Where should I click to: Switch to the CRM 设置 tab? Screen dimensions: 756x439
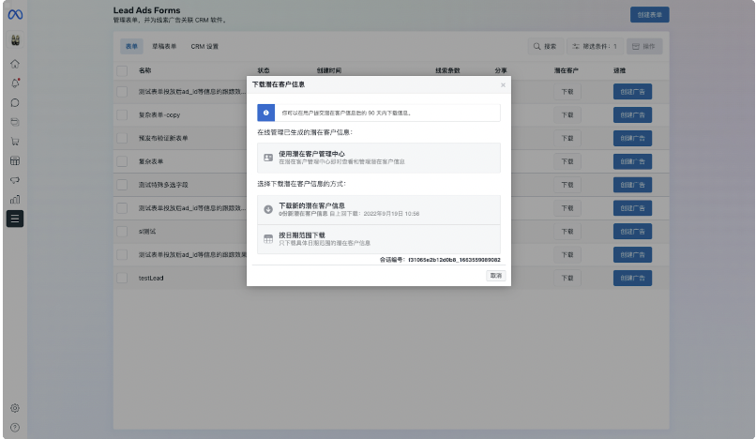click(x=204, y=46)
